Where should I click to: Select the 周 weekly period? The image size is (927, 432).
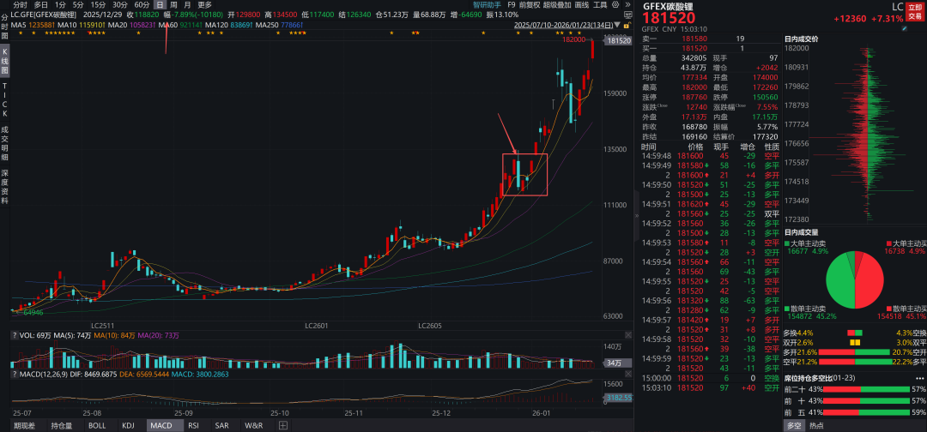[x=174, y=5]
